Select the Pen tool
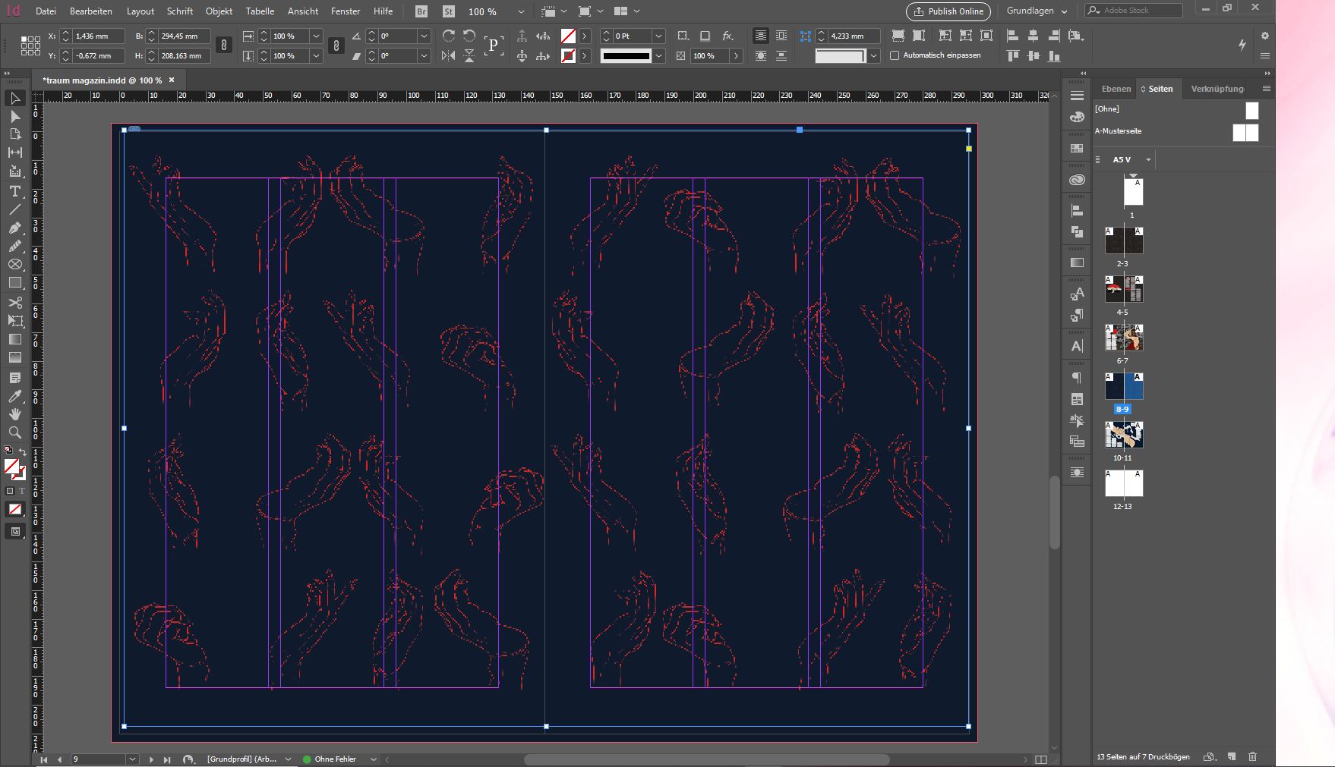This screenshot has height=767, width=1335. point(14,228)
